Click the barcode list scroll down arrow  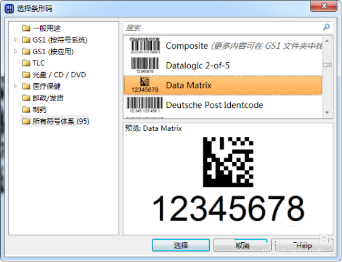pos(327,112)
